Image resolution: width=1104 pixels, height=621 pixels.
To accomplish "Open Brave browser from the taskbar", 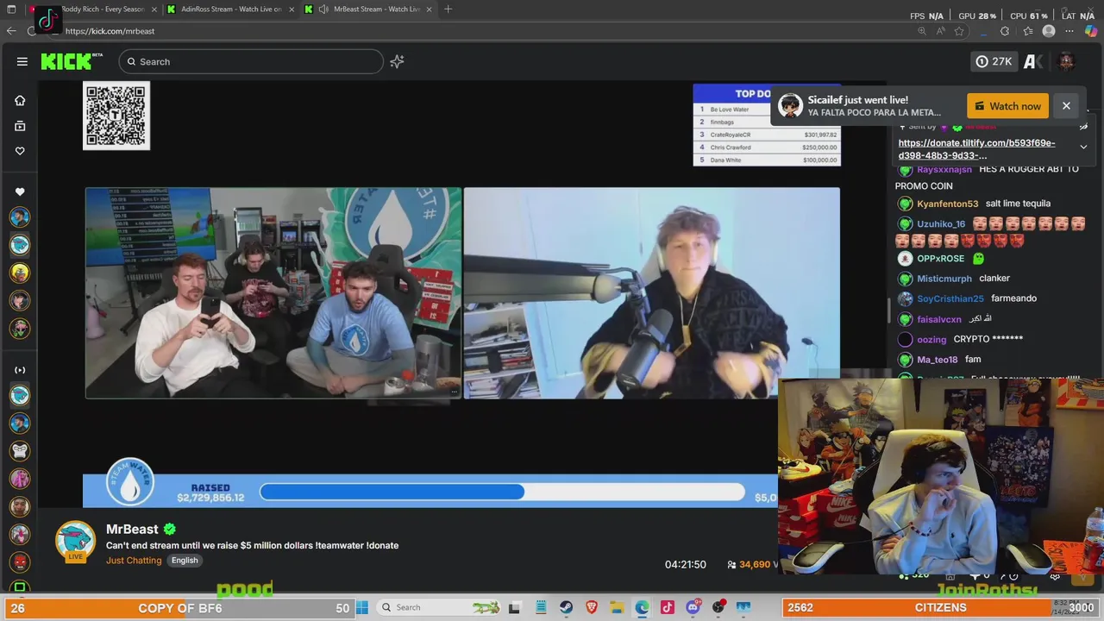I will (x=592, y=607).
